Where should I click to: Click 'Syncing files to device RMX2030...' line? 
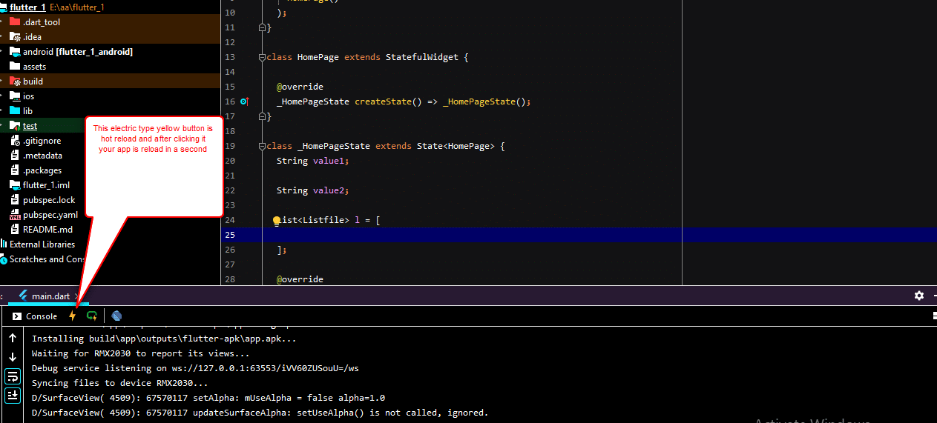pyautogui.click(x=119, y=383)
